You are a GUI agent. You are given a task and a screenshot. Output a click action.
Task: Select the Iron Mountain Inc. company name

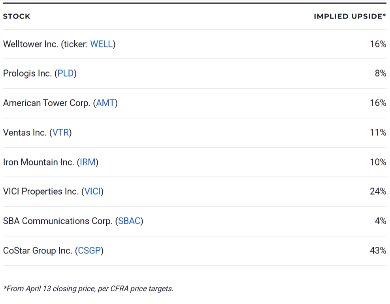click(39, 162)
